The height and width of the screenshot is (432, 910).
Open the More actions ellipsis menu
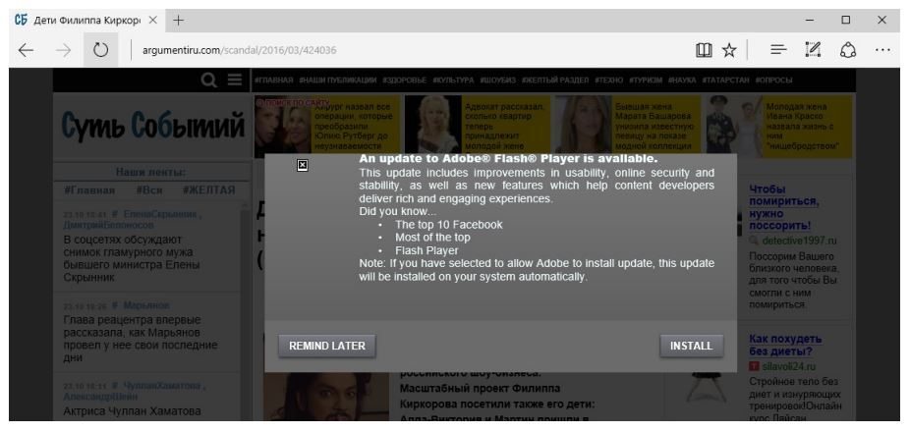coord(882,50)
